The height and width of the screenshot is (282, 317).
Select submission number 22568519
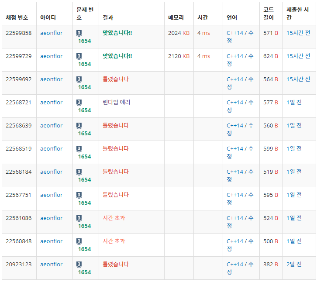click(19, 149)
